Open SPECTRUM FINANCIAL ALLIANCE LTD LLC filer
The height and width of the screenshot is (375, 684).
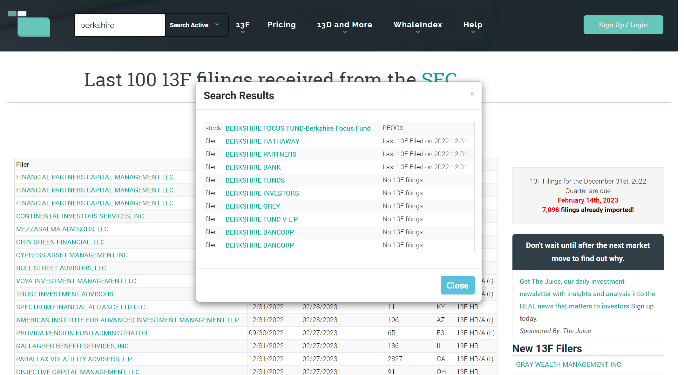(80, 307)
